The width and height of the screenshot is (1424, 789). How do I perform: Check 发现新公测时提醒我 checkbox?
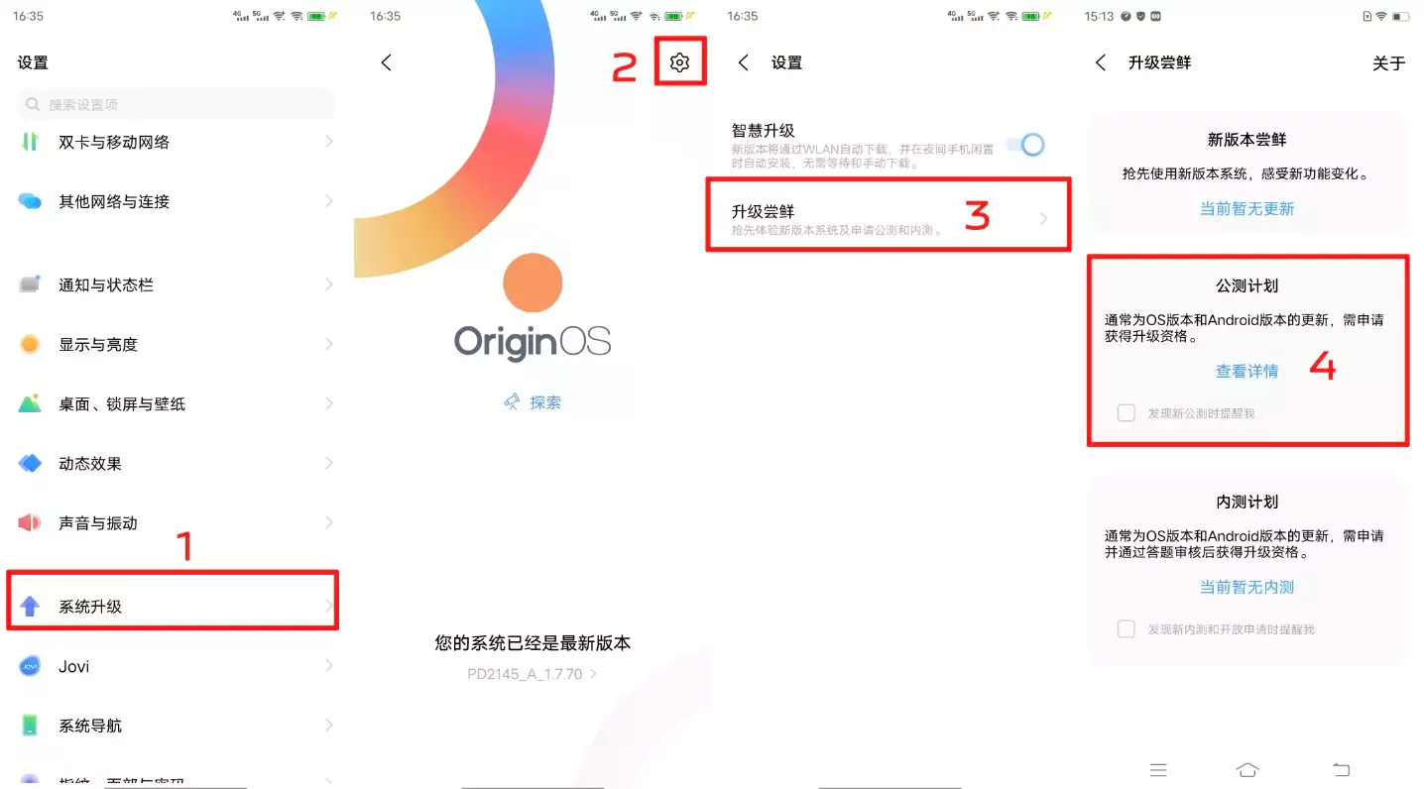tap(1127, 412)
